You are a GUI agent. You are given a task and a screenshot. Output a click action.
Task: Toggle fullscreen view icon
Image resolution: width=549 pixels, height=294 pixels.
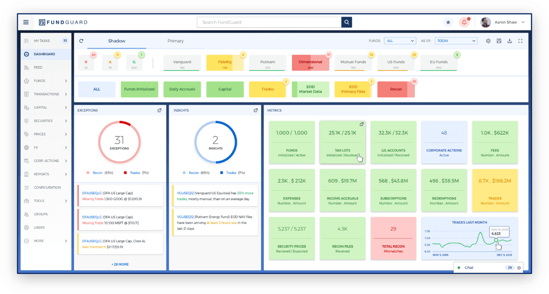click(x=521, y=41)
